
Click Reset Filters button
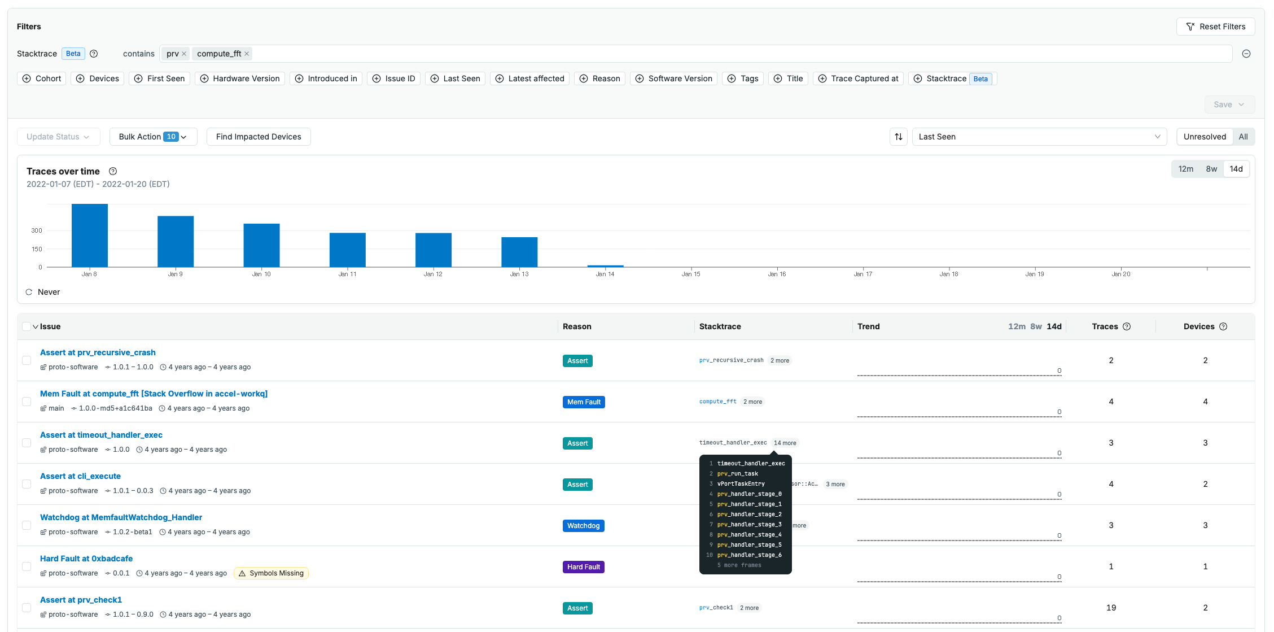pos(1215,27)
